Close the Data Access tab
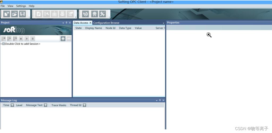Screen dimensions: 272x133 pyautogui.click(x=90, y=23)
